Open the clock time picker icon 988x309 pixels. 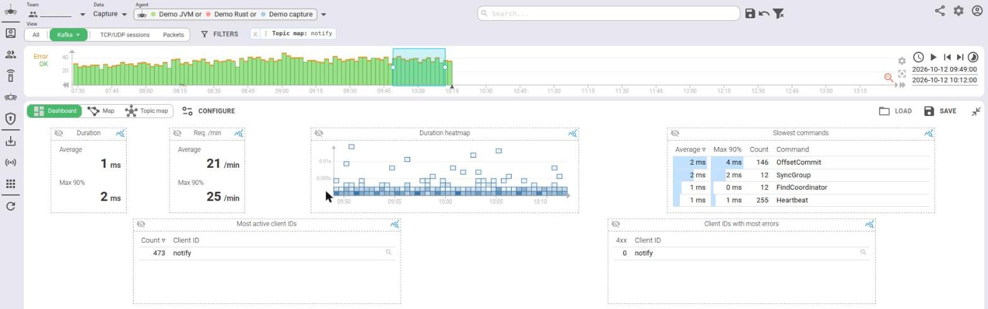pos(918,57)
